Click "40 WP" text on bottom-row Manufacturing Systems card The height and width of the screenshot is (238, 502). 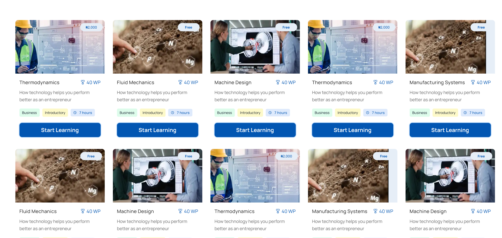tap(386, 211)
